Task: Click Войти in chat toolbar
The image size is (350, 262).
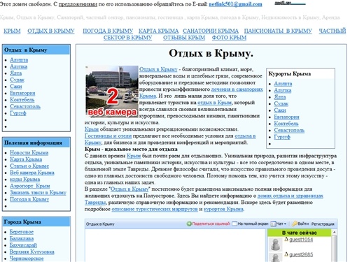Action: [303, 224]
